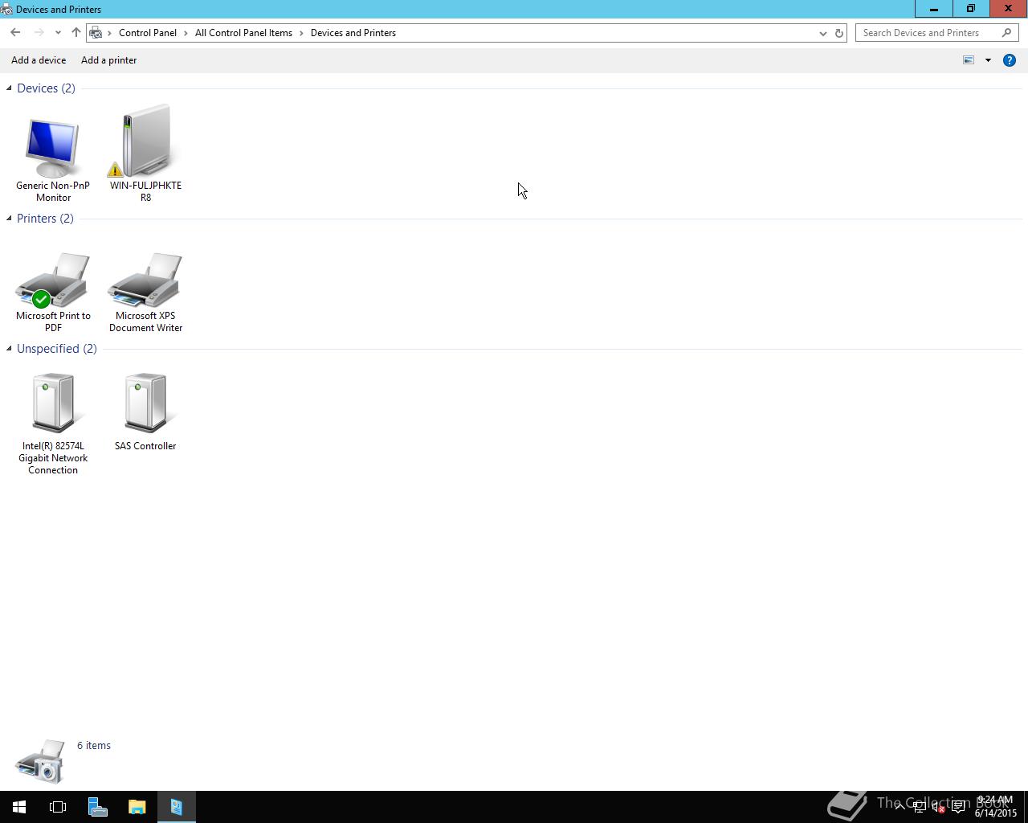Open File Explorer from the taskbar
Image resolution: width=1028 pixels, height=823 pixels.
click(137, 807)
